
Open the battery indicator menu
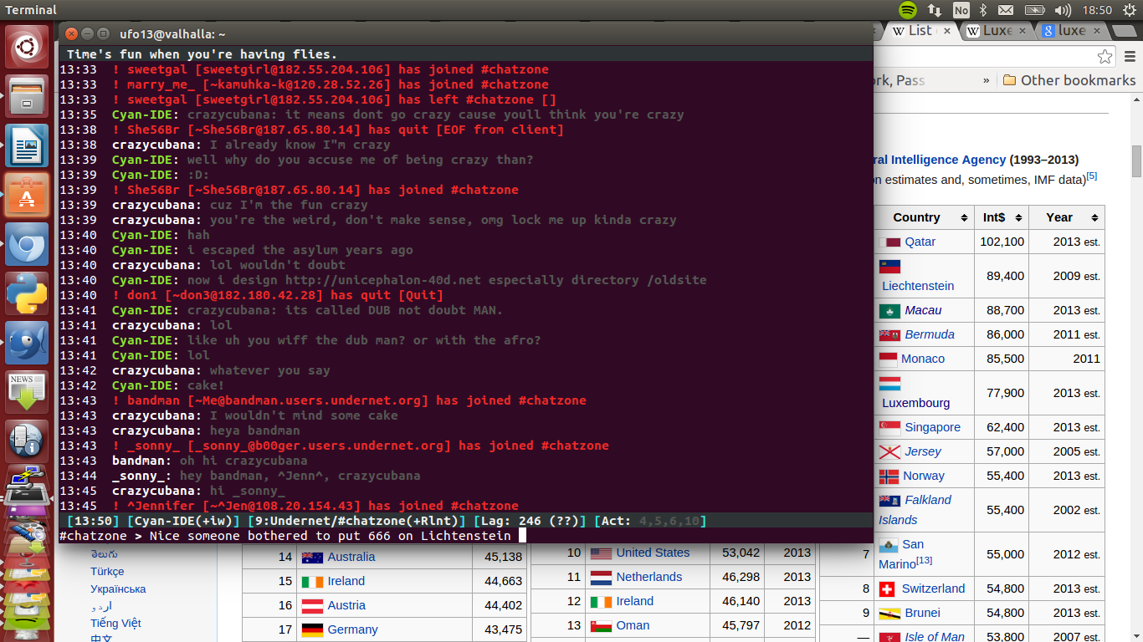[x=1035, y=10]
